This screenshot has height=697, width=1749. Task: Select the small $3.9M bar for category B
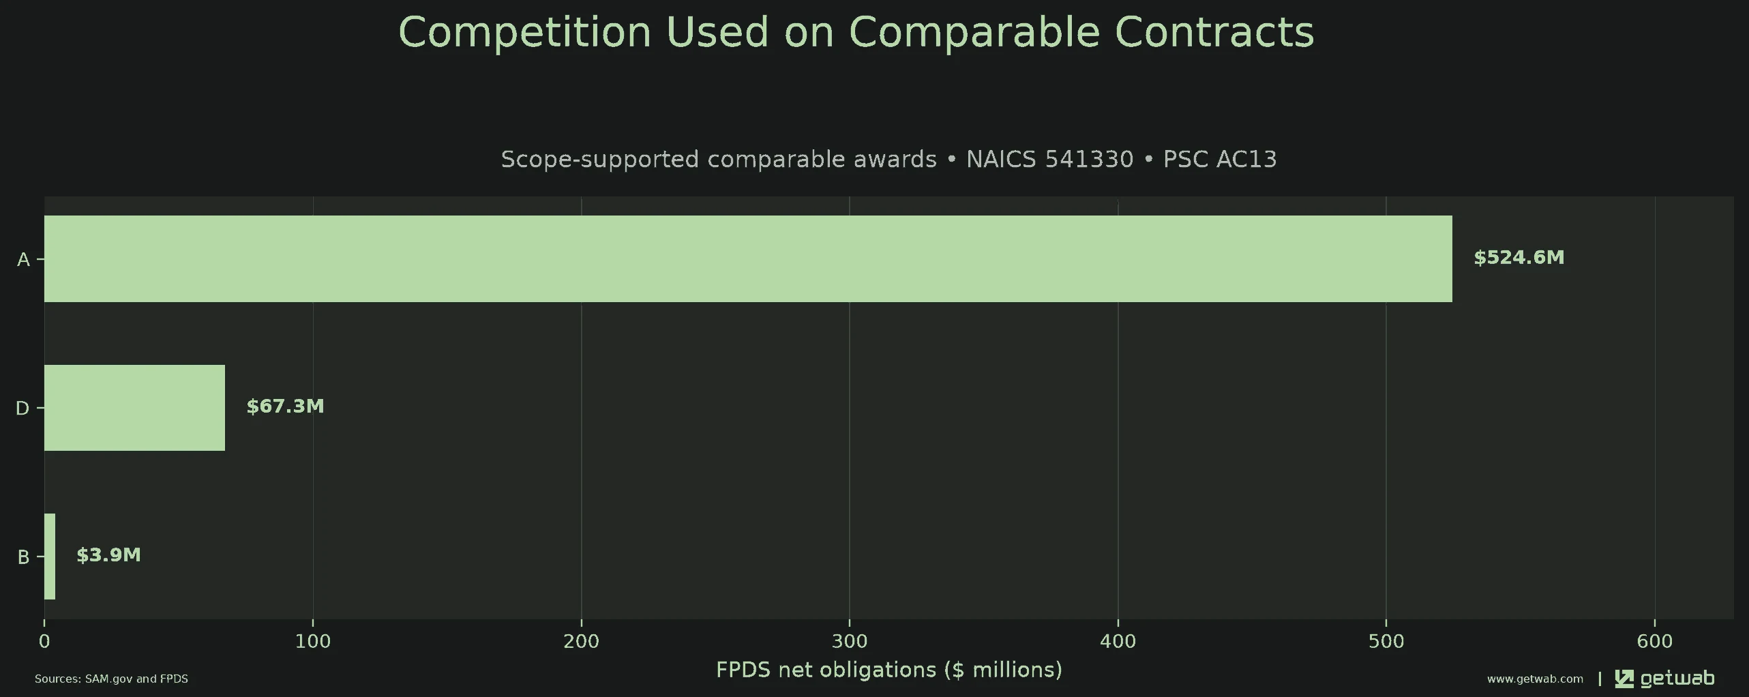pyautogui.click(x=50, y=557)
